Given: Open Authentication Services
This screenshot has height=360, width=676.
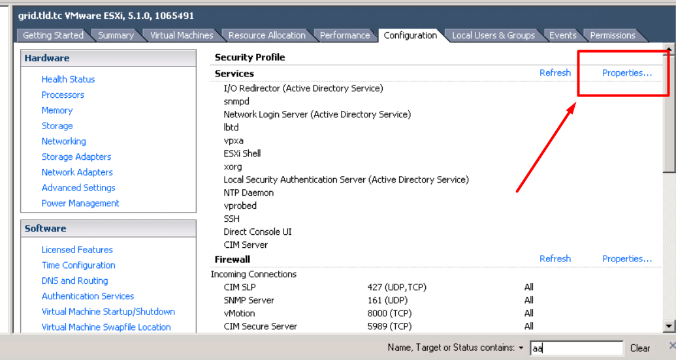Looking at the screenshot, I should (x=88, y=296).
